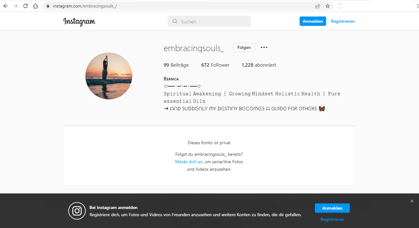The height and width of the screenshot is (228, 419).
Task: Click Registrieren link in bottom banner
Action: coord(332,219)
